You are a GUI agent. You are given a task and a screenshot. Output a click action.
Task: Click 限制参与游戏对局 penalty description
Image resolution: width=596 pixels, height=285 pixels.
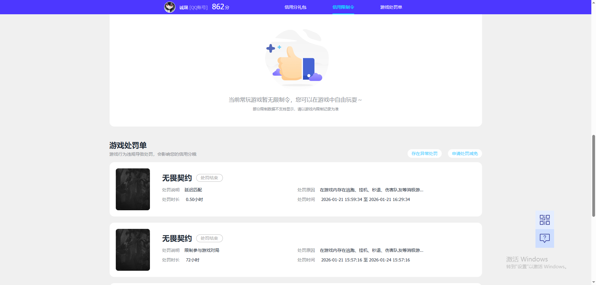202,250
